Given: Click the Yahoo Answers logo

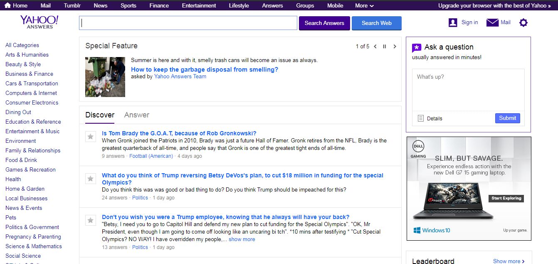Looking at the screenshot, I should point(39,22).
